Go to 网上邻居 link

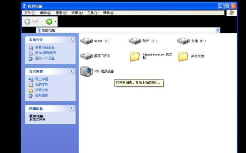pos(42,79)
